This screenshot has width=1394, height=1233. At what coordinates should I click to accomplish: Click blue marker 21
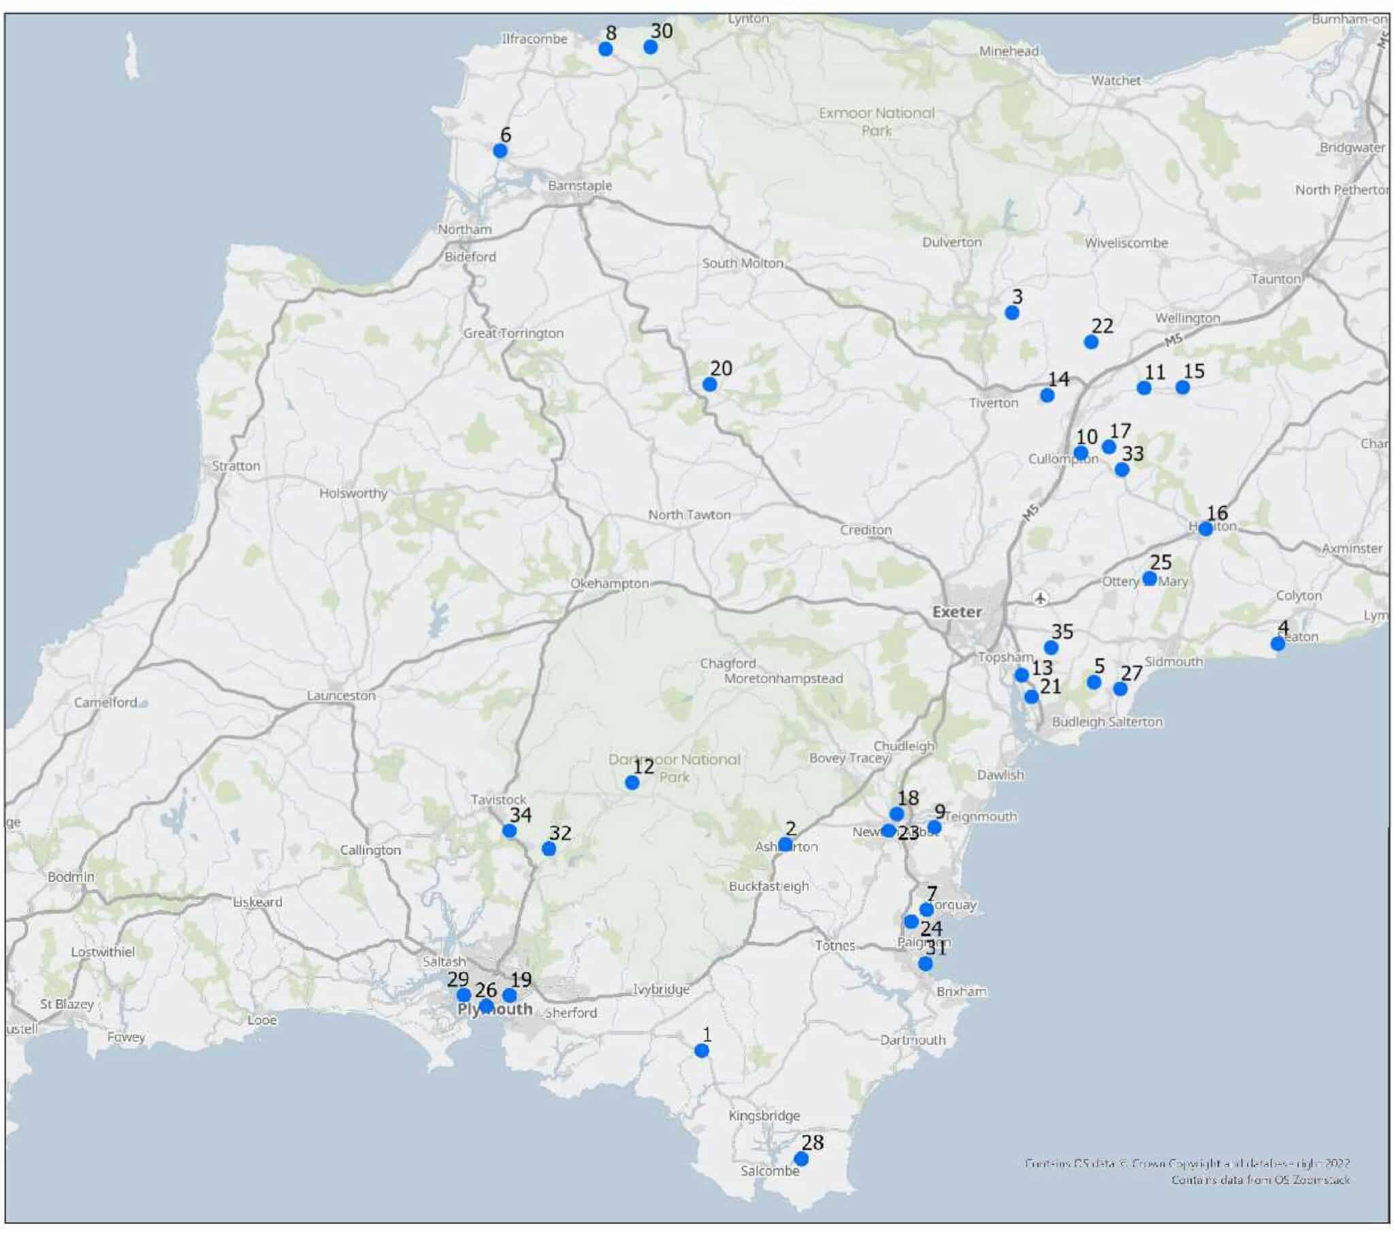click(1032, 697)
